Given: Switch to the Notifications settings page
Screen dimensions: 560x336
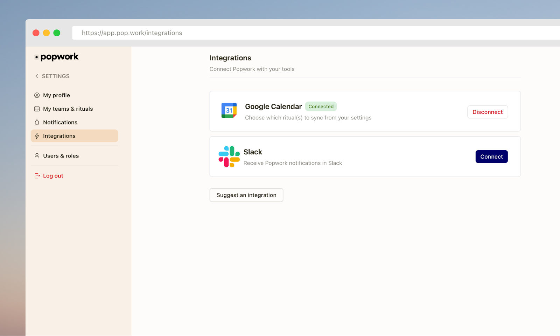Looking at the screenshot, I should coord(60,122).
